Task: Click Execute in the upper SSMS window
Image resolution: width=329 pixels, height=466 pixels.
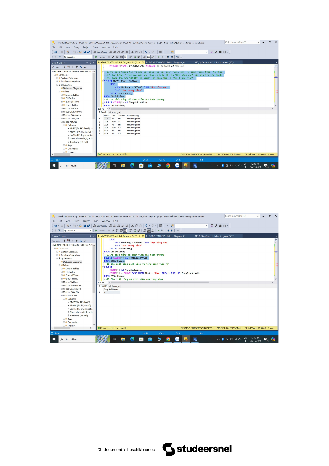Action: (x=100, y=57)
